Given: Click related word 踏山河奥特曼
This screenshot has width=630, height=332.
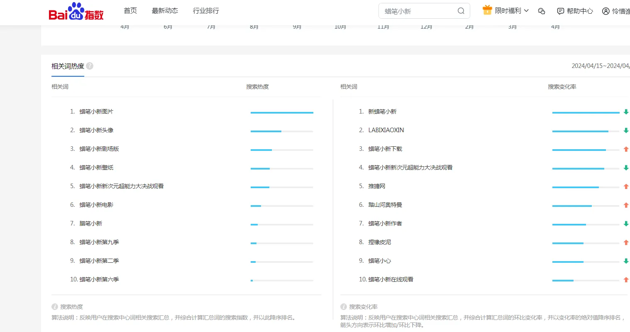Looking at the screenshot, I should pyautogui.click(x=385, y=205).
